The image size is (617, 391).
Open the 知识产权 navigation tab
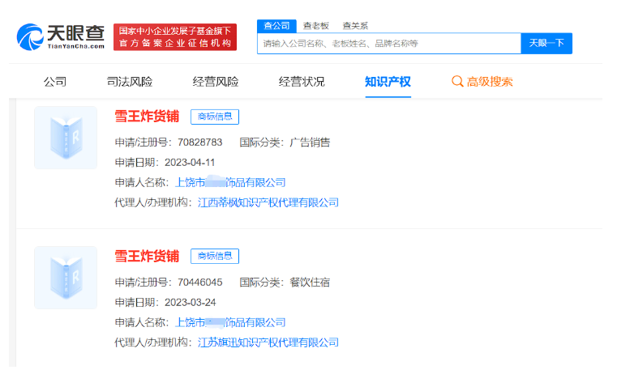(388, 82)
